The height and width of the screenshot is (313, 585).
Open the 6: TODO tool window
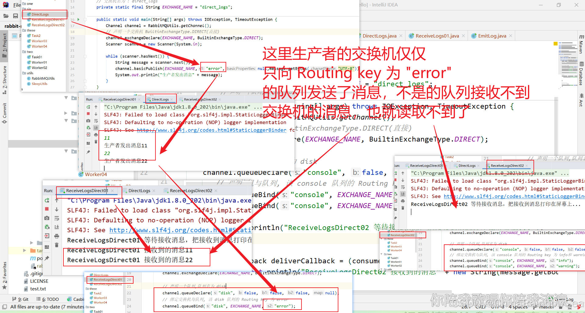(x=48, y=299)
